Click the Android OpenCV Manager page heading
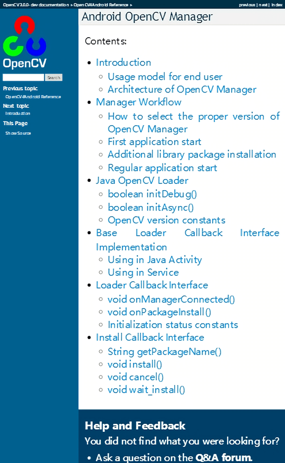This screenshot has height=463, width=285. [x=147, y=16]
